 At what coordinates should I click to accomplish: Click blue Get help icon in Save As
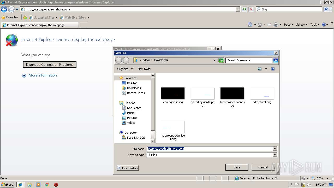[x=273, y=69]
